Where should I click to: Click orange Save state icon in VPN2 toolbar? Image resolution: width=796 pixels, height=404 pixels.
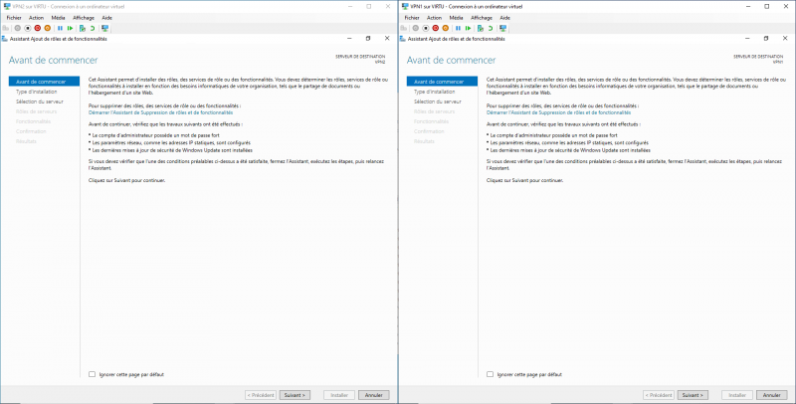pos(47,28)
